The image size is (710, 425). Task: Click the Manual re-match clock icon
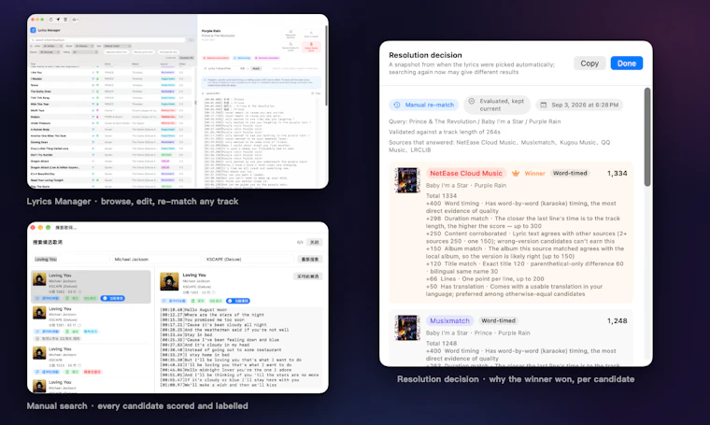point(397,105)
